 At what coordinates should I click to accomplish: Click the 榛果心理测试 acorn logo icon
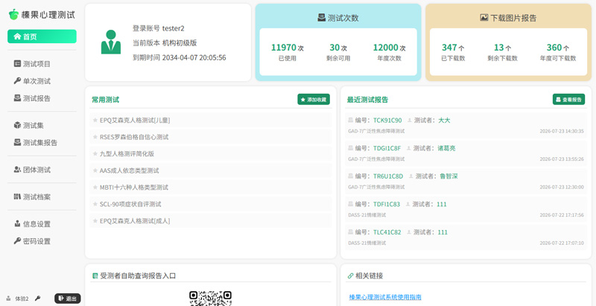click(x=13, y=15)
